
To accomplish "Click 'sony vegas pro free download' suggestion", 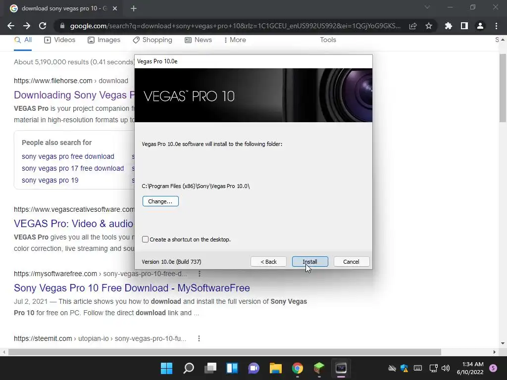I will (68, 156).
